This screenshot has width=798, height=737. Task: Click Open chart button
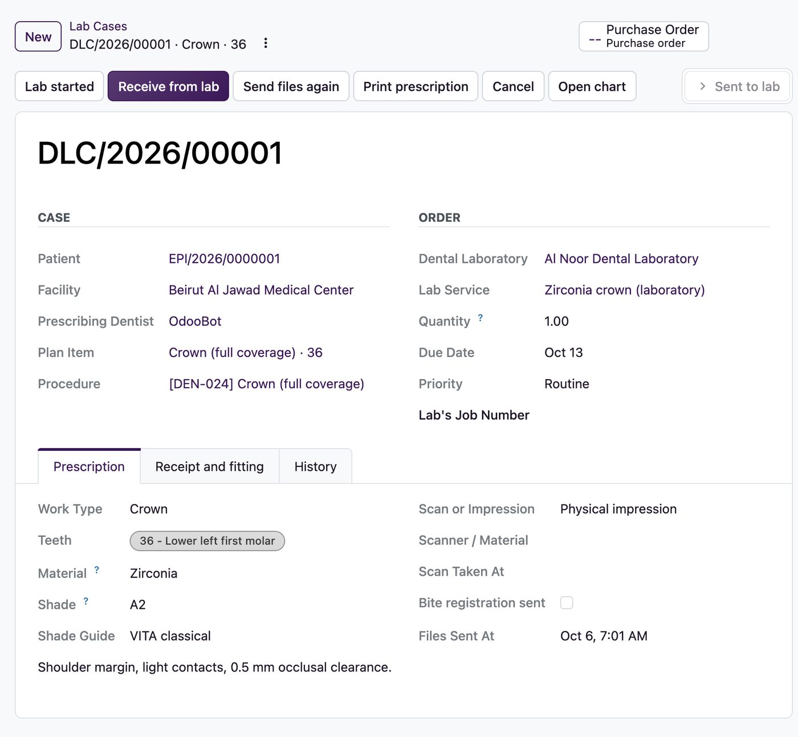point(592,86)
